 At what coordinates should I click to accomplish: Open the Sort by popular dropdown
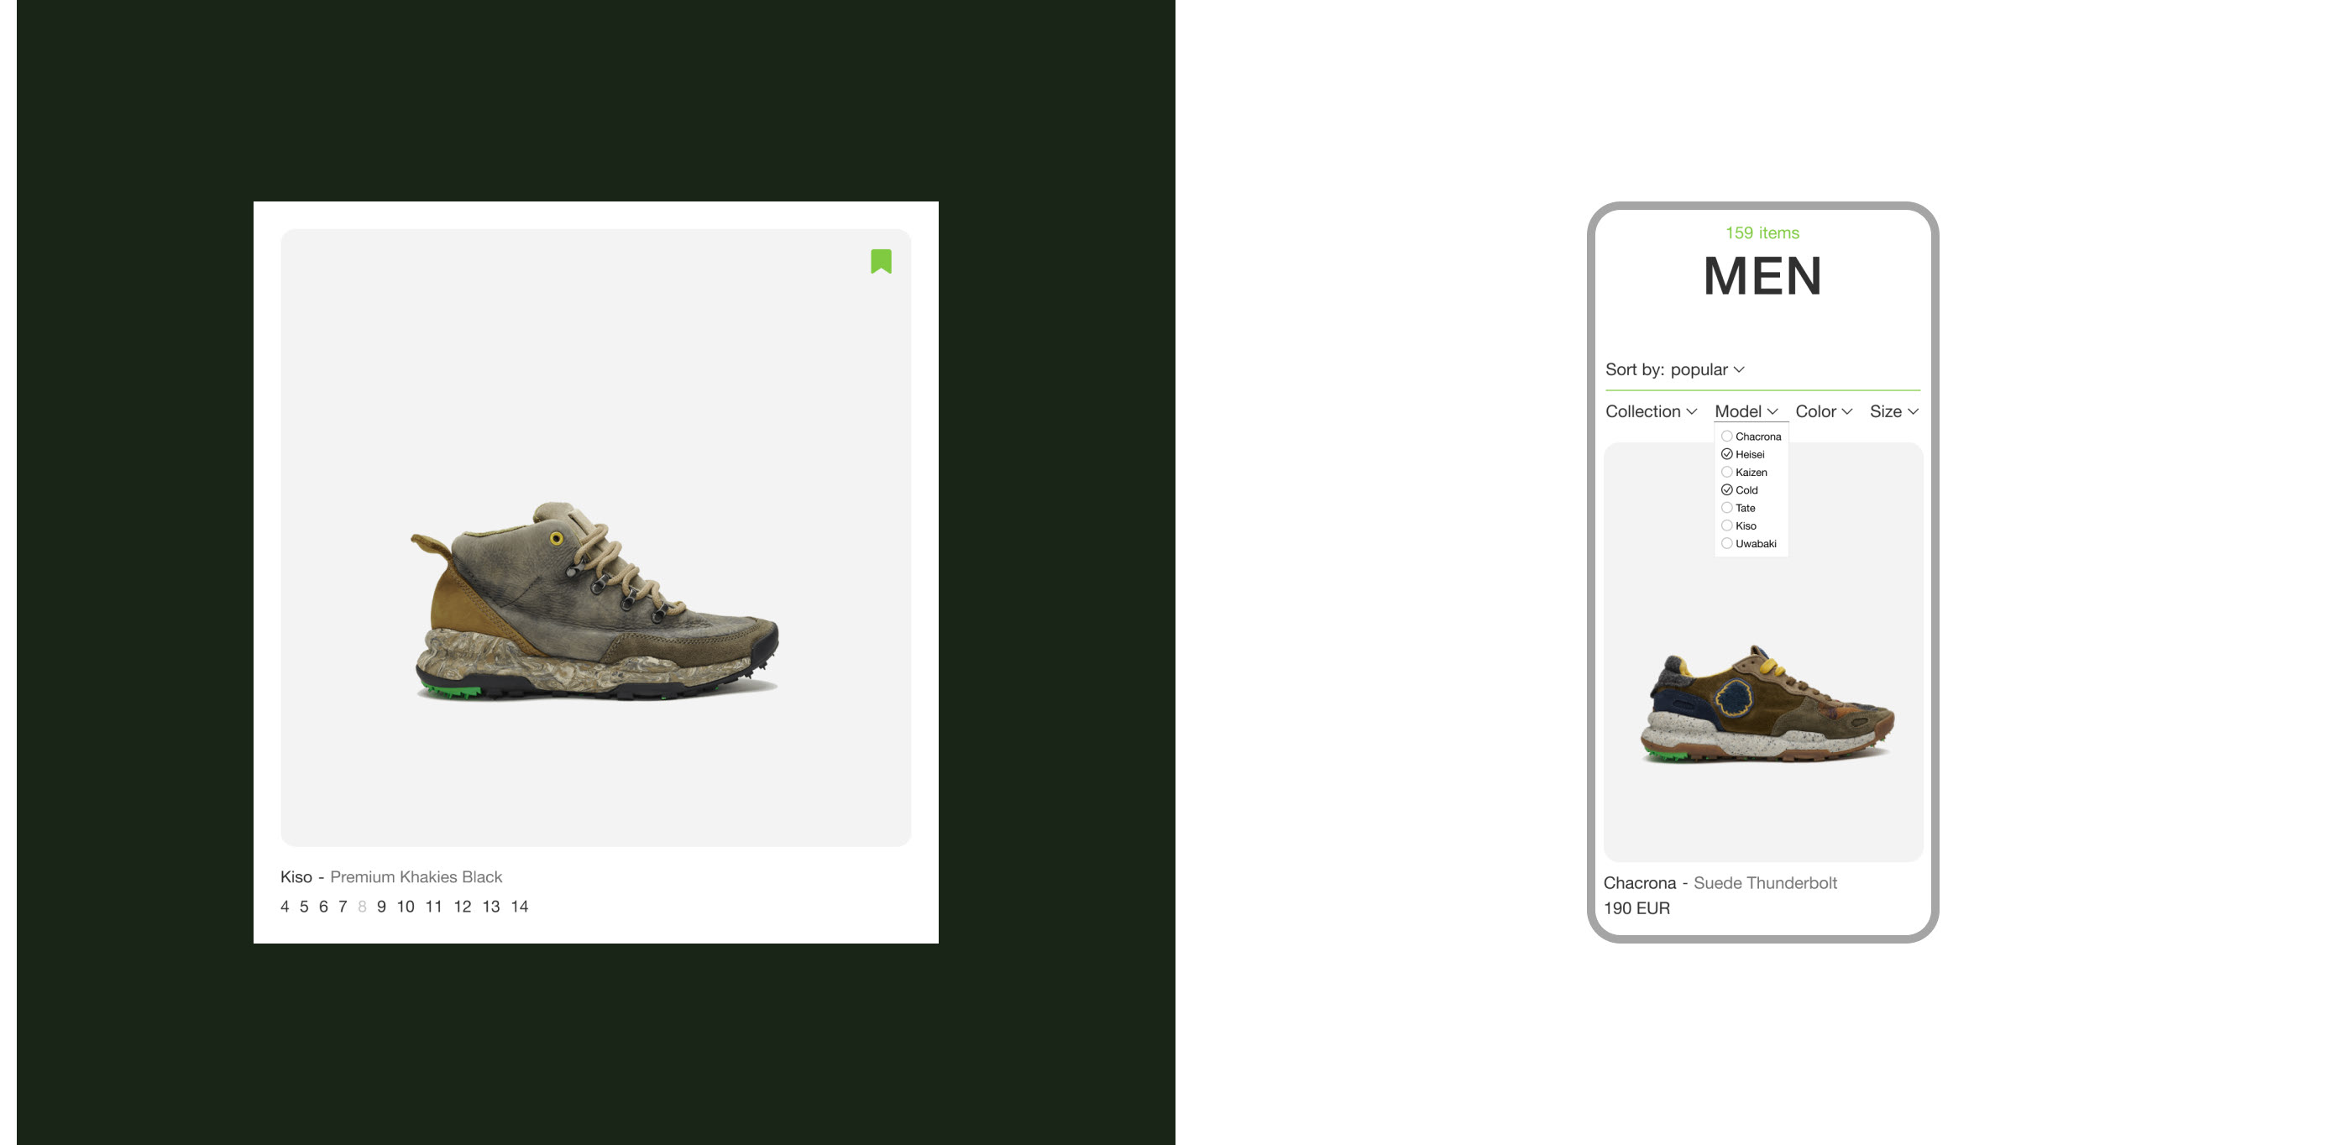[x=1675, y=369]
